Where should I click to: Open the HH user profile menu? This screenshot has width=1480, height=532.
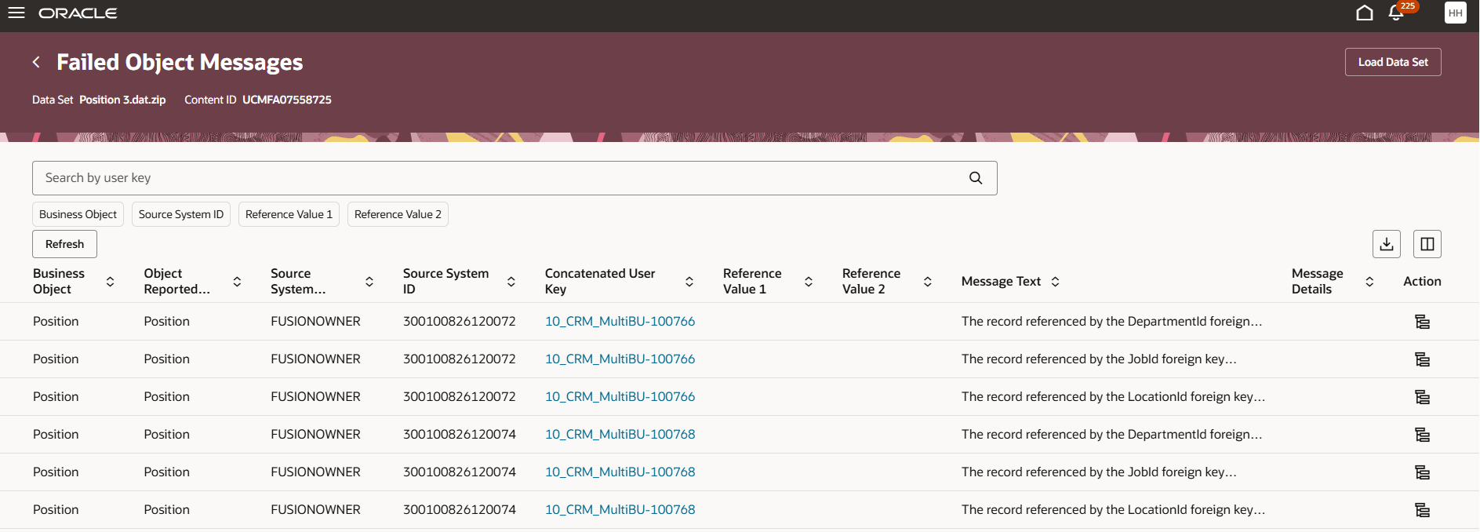click(1455, 13)
